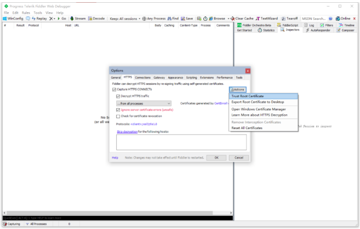Click the Skip decryption link
Image resolution: width=360 pixels, height=229 pixels.
pyautogui.click(x=127, y=132)
